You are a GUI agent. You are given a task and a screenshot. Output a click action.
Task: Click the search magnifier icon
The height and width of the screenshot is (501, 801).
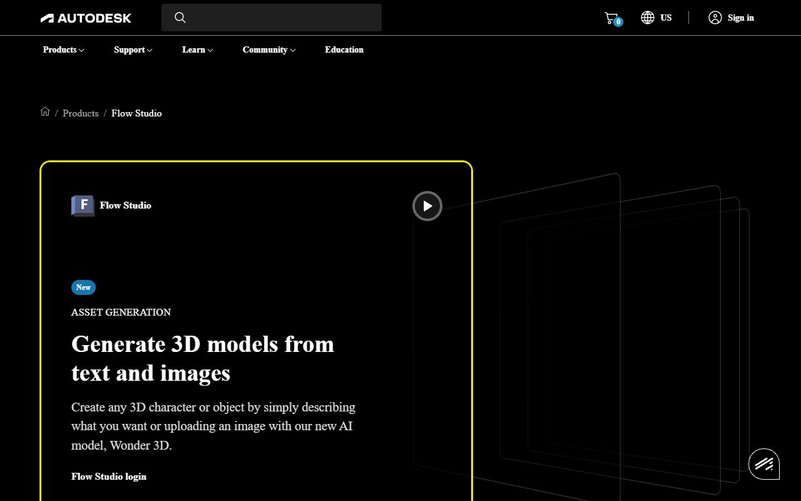tap(180, 18)
